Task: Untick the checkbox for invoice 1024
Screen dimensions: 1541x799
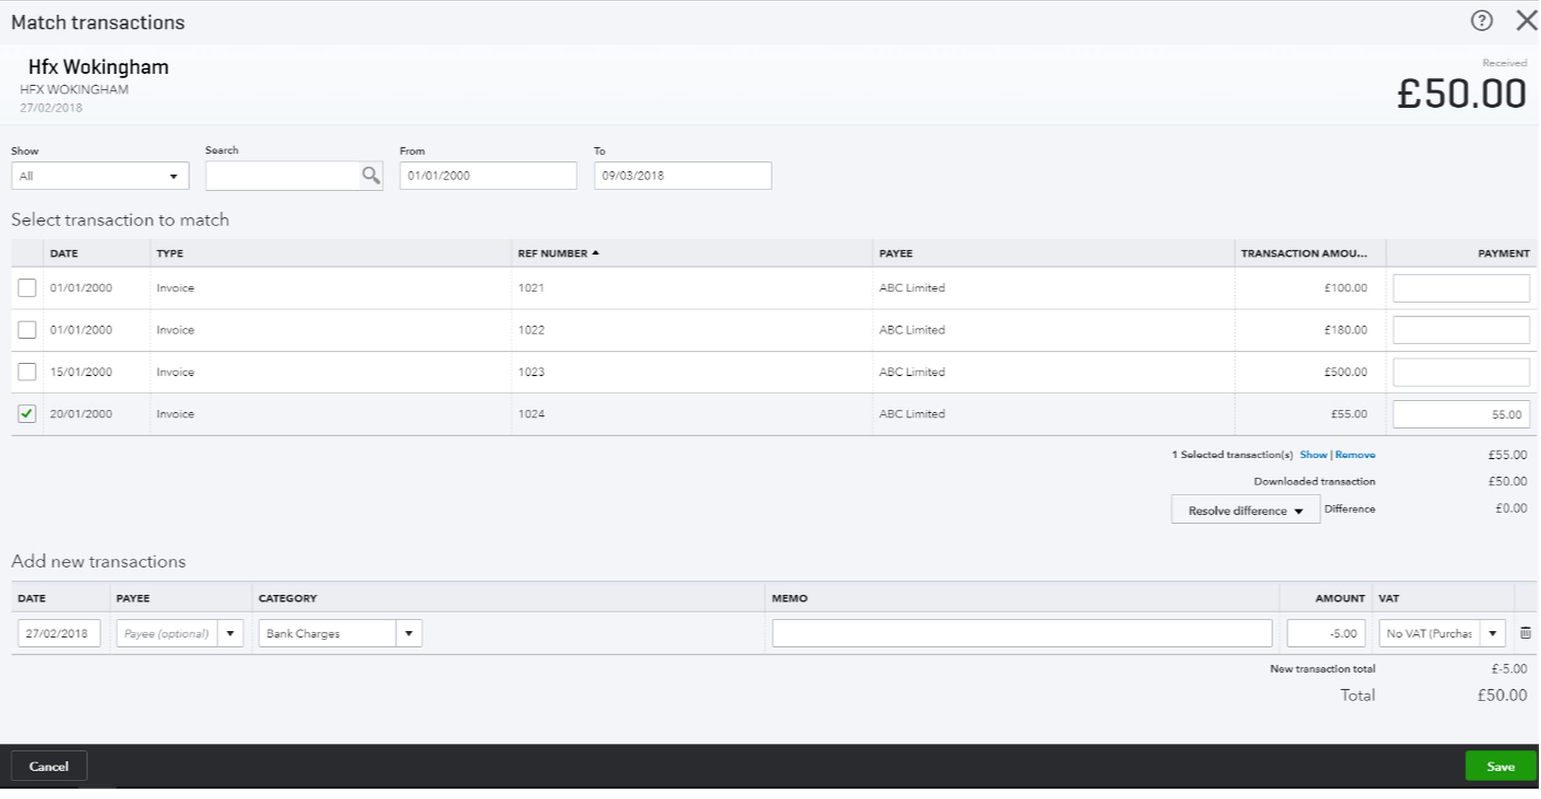Action: pyautogui.click(x=27, y=413)
